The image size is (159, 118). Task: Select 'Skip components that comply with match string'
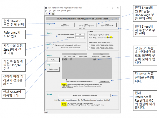click(x=52, y=45)
